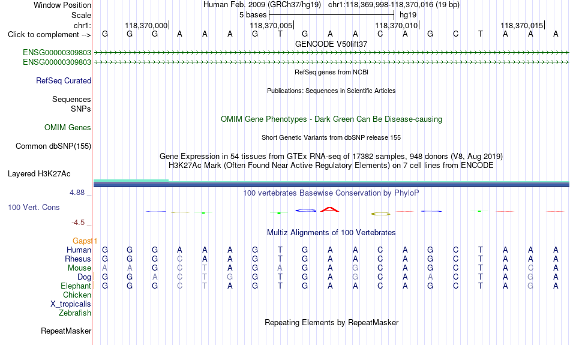Click the '5 bases' scale text
Viewport: 570px width, 345px height.
coord(253,15)
